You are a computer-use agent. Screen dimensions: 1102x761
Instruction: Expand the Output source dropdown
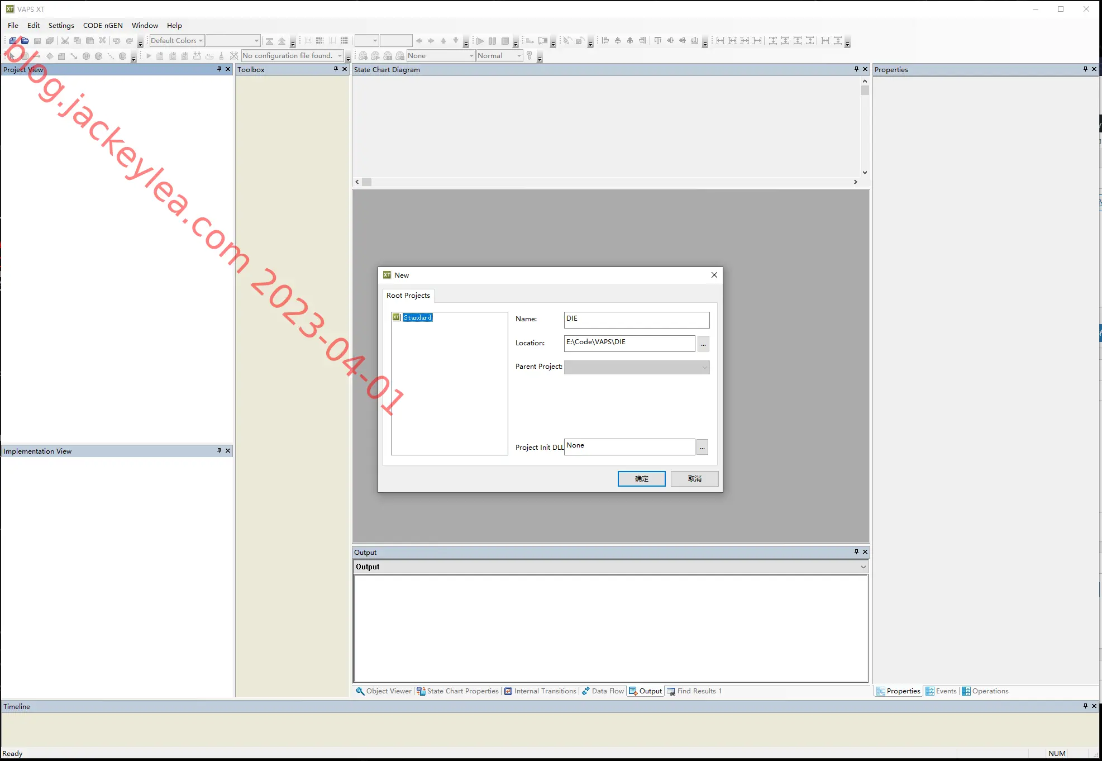pyautogui.click(x=863, y=567)
